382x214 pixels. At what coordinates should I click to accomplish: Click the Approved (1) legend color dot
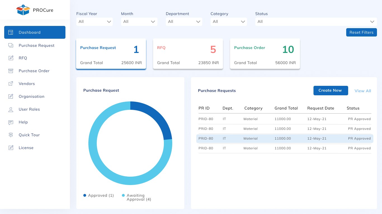[85, 195]
